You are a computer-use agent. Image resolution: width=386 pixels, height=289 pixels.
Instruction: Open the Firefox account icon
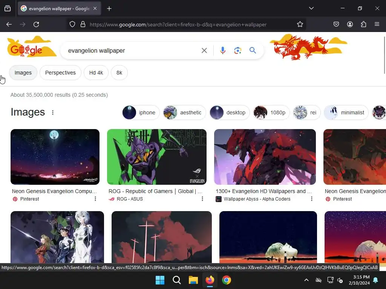point(350,24)
